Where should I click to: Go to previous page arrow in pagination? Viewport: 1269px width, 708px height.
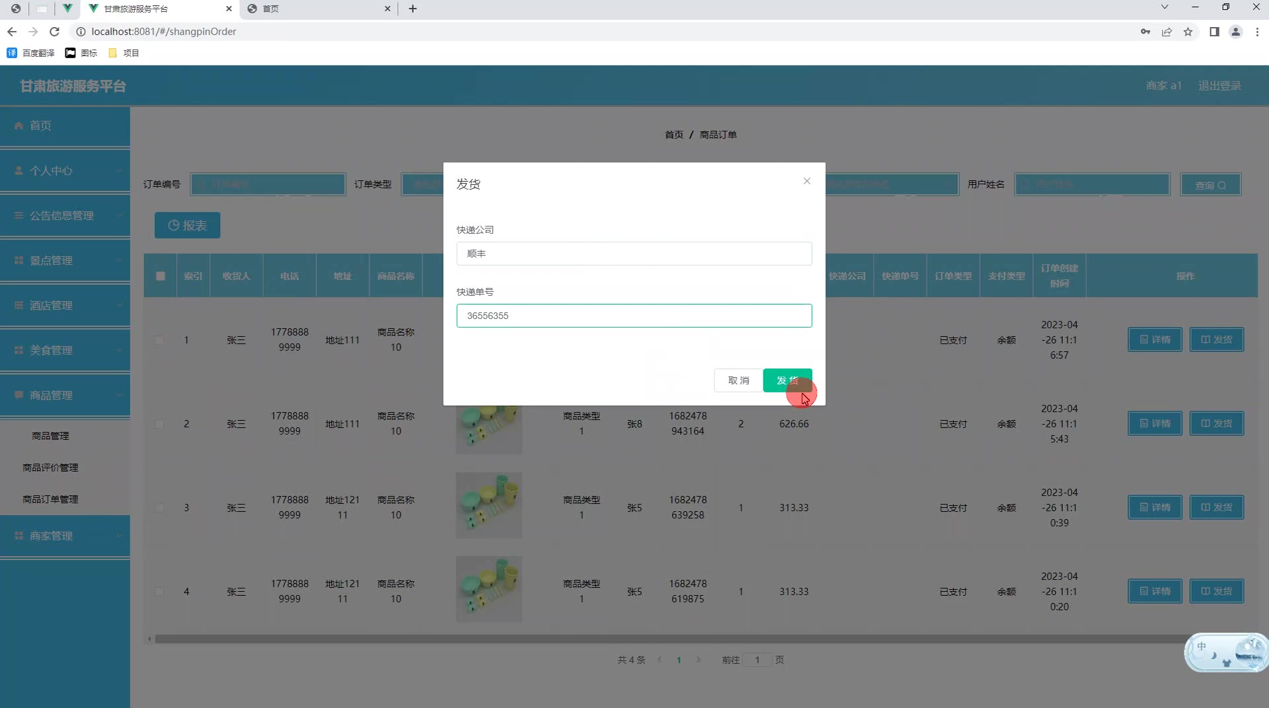pyautogui.click(x=659, y=660)
